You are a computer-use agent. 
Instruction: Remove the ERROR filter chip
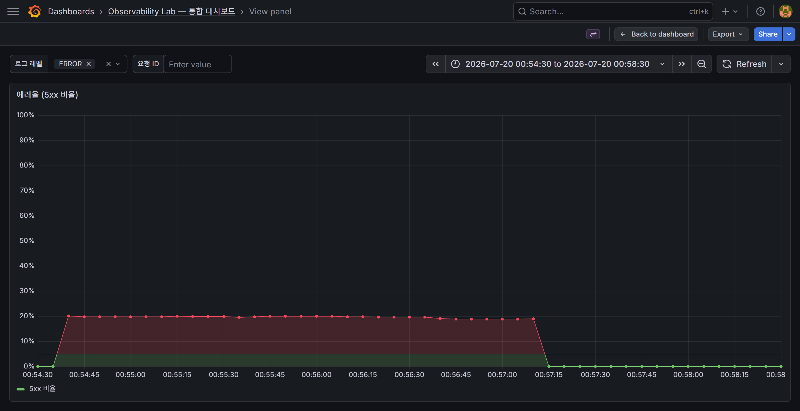pyautogui.click(x=89, y=64)
